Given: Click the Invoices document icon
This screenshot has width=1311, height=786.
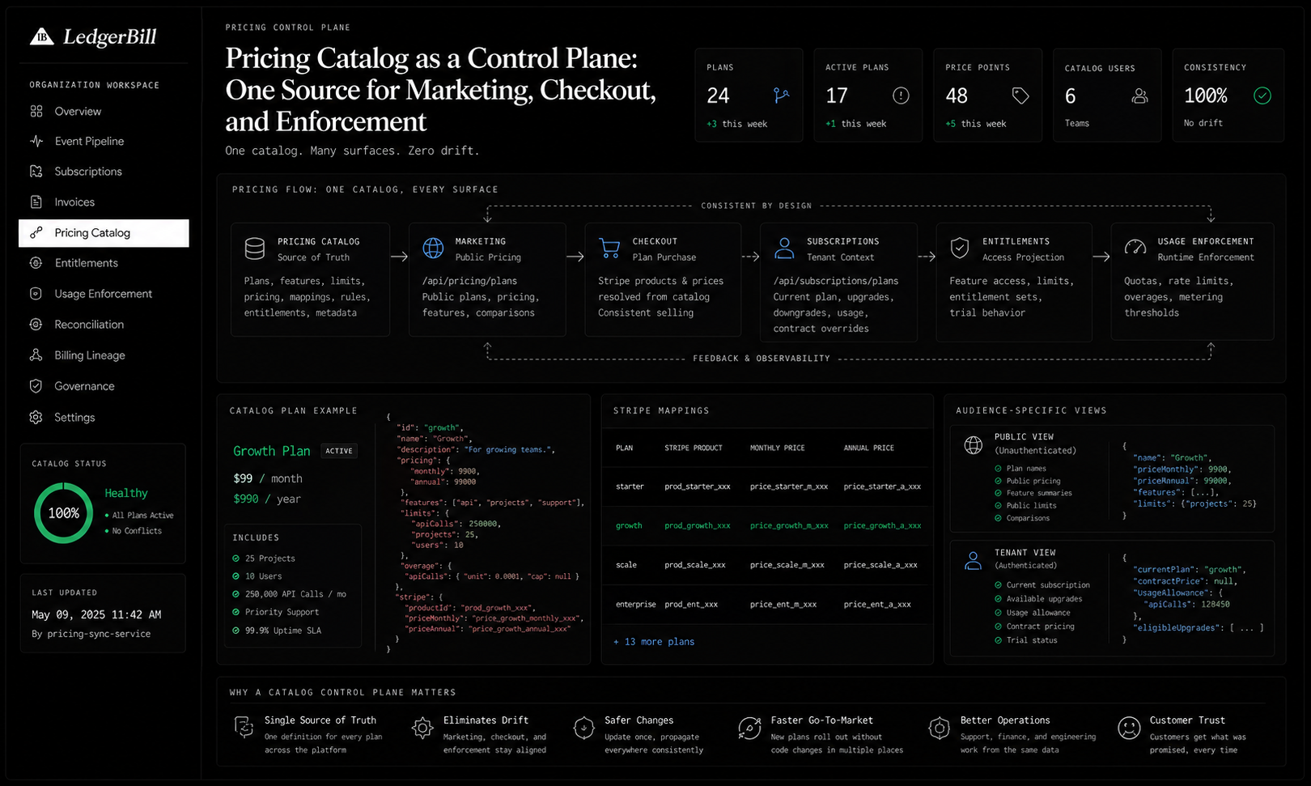Looking at the screenshot, I should pyautogui.click(x=36, y=202).
